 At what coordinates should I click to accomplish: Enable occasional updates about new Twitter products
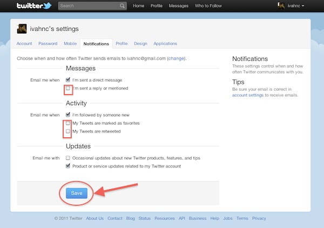coord(68,158)
